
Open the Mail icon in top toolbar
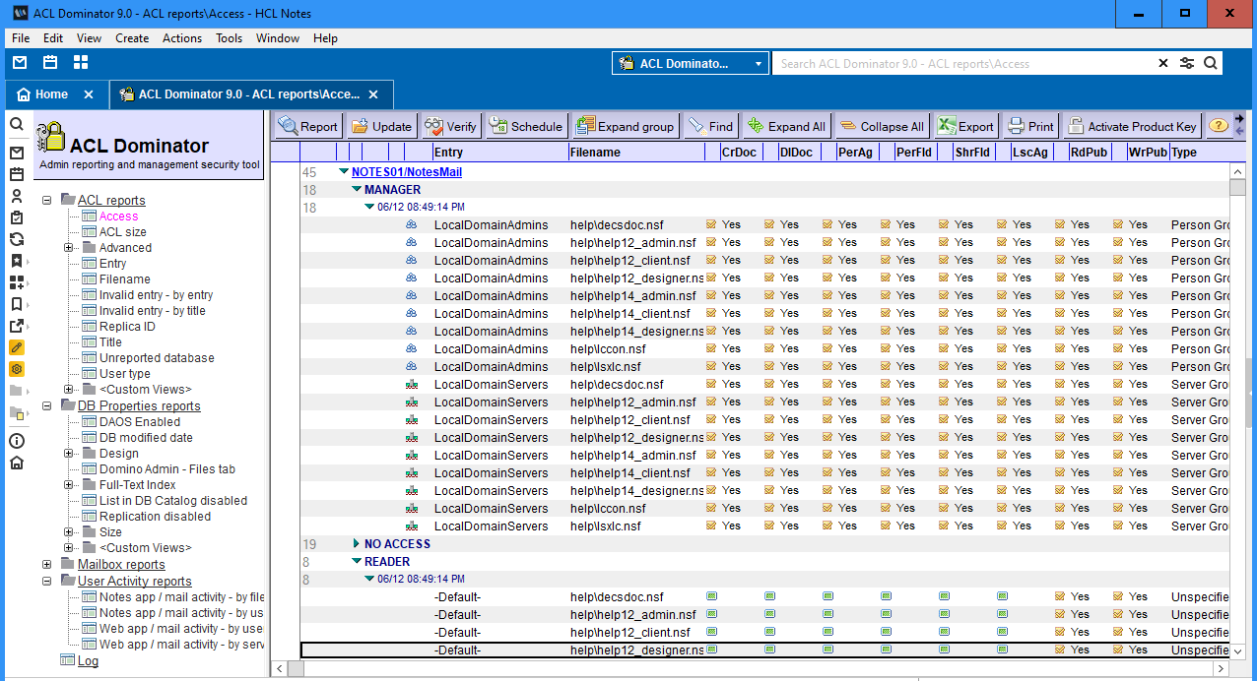(x=20, y=63)
